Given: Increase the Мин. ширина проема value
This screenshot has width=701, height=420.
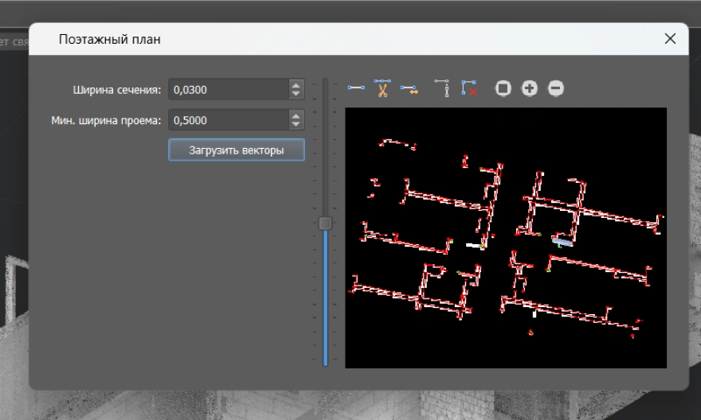Looking at the screenshot, I should [x=296, y=116].
